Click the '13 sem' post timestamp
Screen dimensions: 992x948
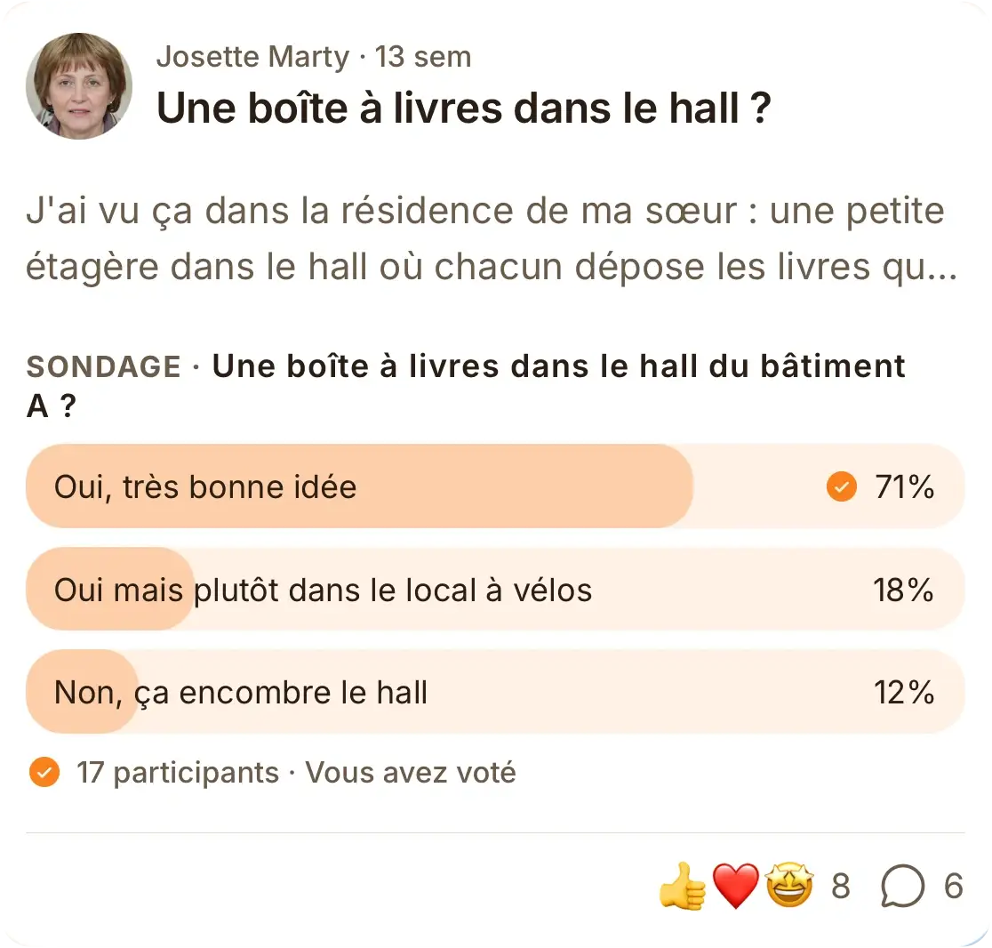[x=423, y=57]
